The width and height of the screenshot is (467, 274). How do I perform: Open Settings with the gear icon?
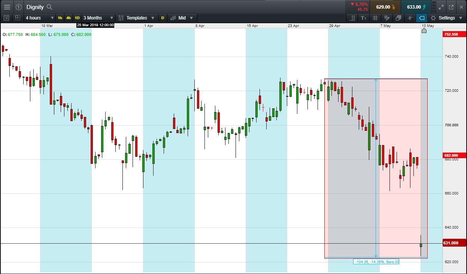tap(433, 18)
